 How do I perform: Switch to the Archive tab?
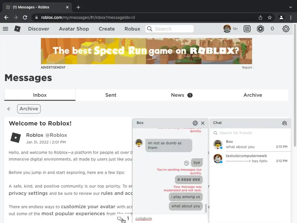point(253,95)
